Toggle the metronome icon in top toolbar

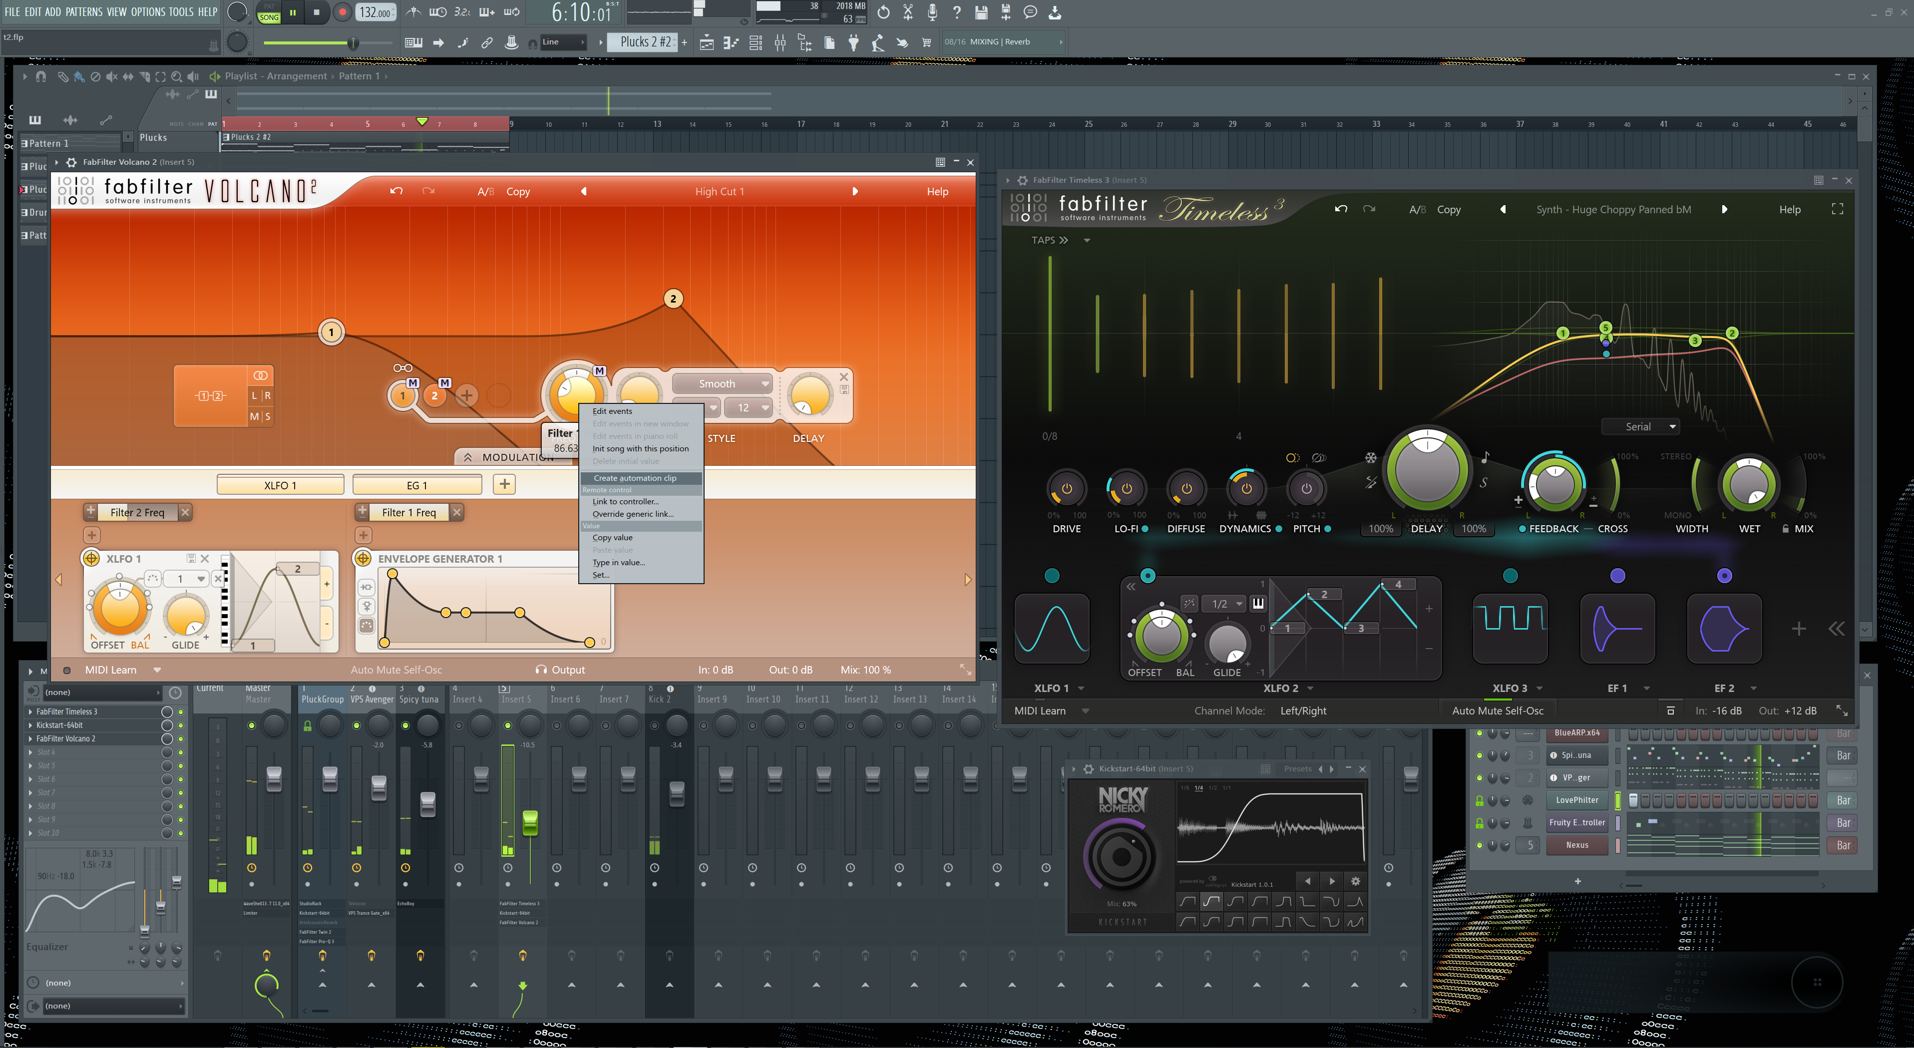[x=414, y=12]
